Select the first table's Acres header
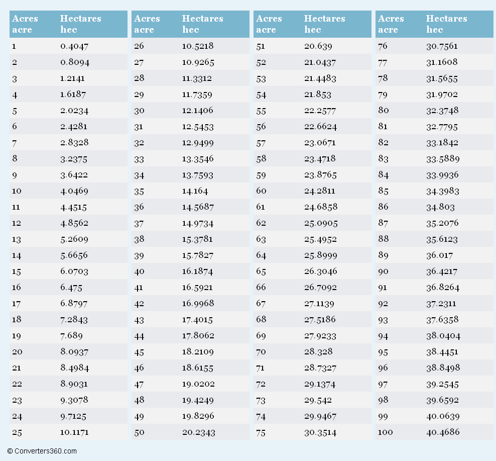Image resolution: width=496 pixels, height=461 pixels. pyautogui.click(x=25, y=24)
